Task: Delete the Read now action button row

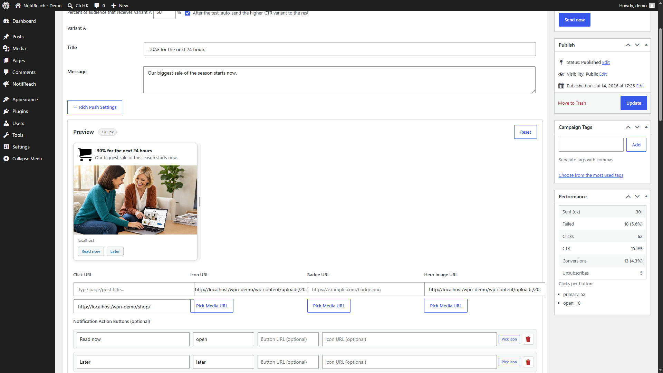Action: (528, 339)
